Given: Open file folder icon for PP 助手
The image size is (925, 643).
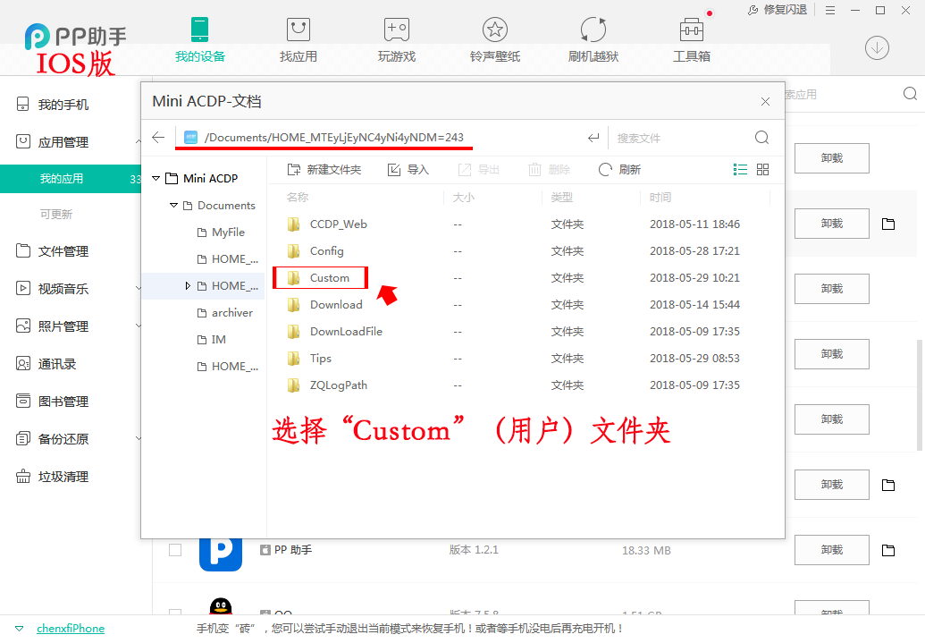Looking at the screenshot, I should click(x=888, y=550).
